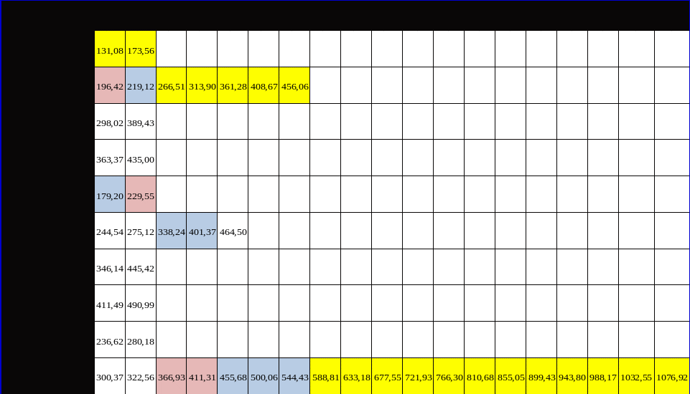690x394 pixels.
Task: Pick the cell reading 363,37
Action: point(110,158)
